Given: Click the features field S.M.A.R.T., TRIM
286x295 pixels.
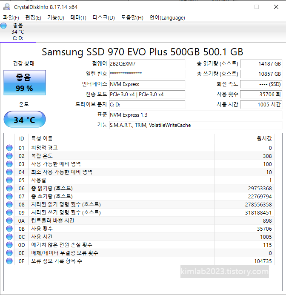Looking at the screenshot, I should pos(196,125).
